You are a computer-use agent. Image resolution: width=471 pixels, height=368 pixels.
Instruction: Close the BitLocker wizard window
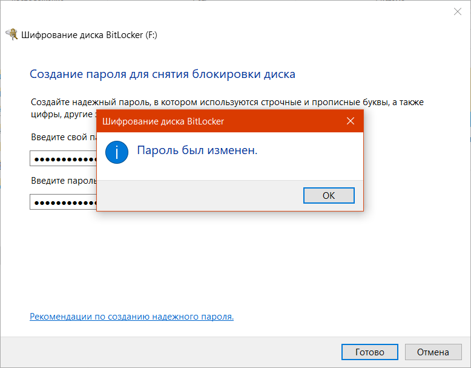tap(458, 11)
